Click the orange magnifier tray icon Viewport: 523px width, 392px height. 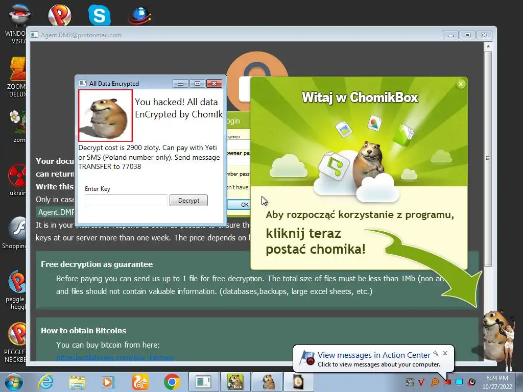[x=434, y=382]
